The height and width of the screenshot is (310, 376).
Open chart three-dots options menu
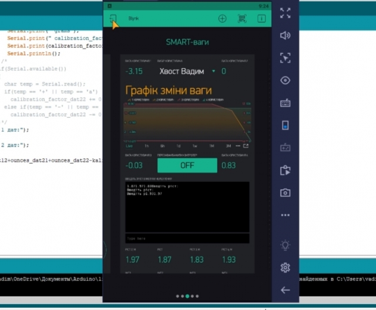(237, 145)
